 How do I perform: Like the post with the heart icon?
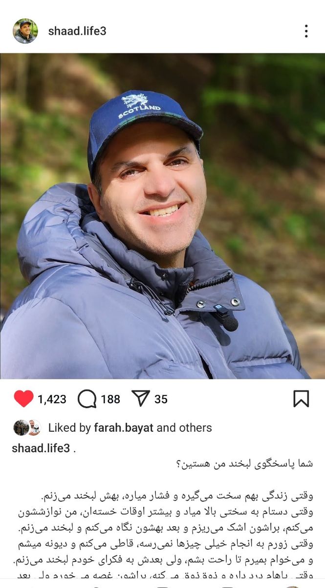pos(23,399)
